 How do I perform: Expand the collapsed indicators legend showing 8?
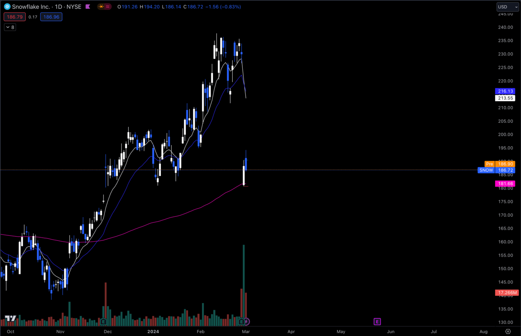10,27
